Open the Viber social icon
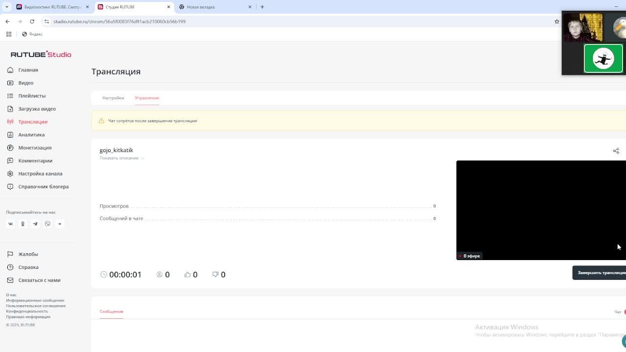This screenshot has height=352, width=626. pos(47,224)
